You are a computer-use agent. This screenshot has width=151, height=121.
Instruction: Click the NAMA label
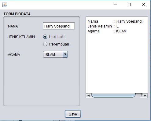pyautogui.click(x=13, y=26)
